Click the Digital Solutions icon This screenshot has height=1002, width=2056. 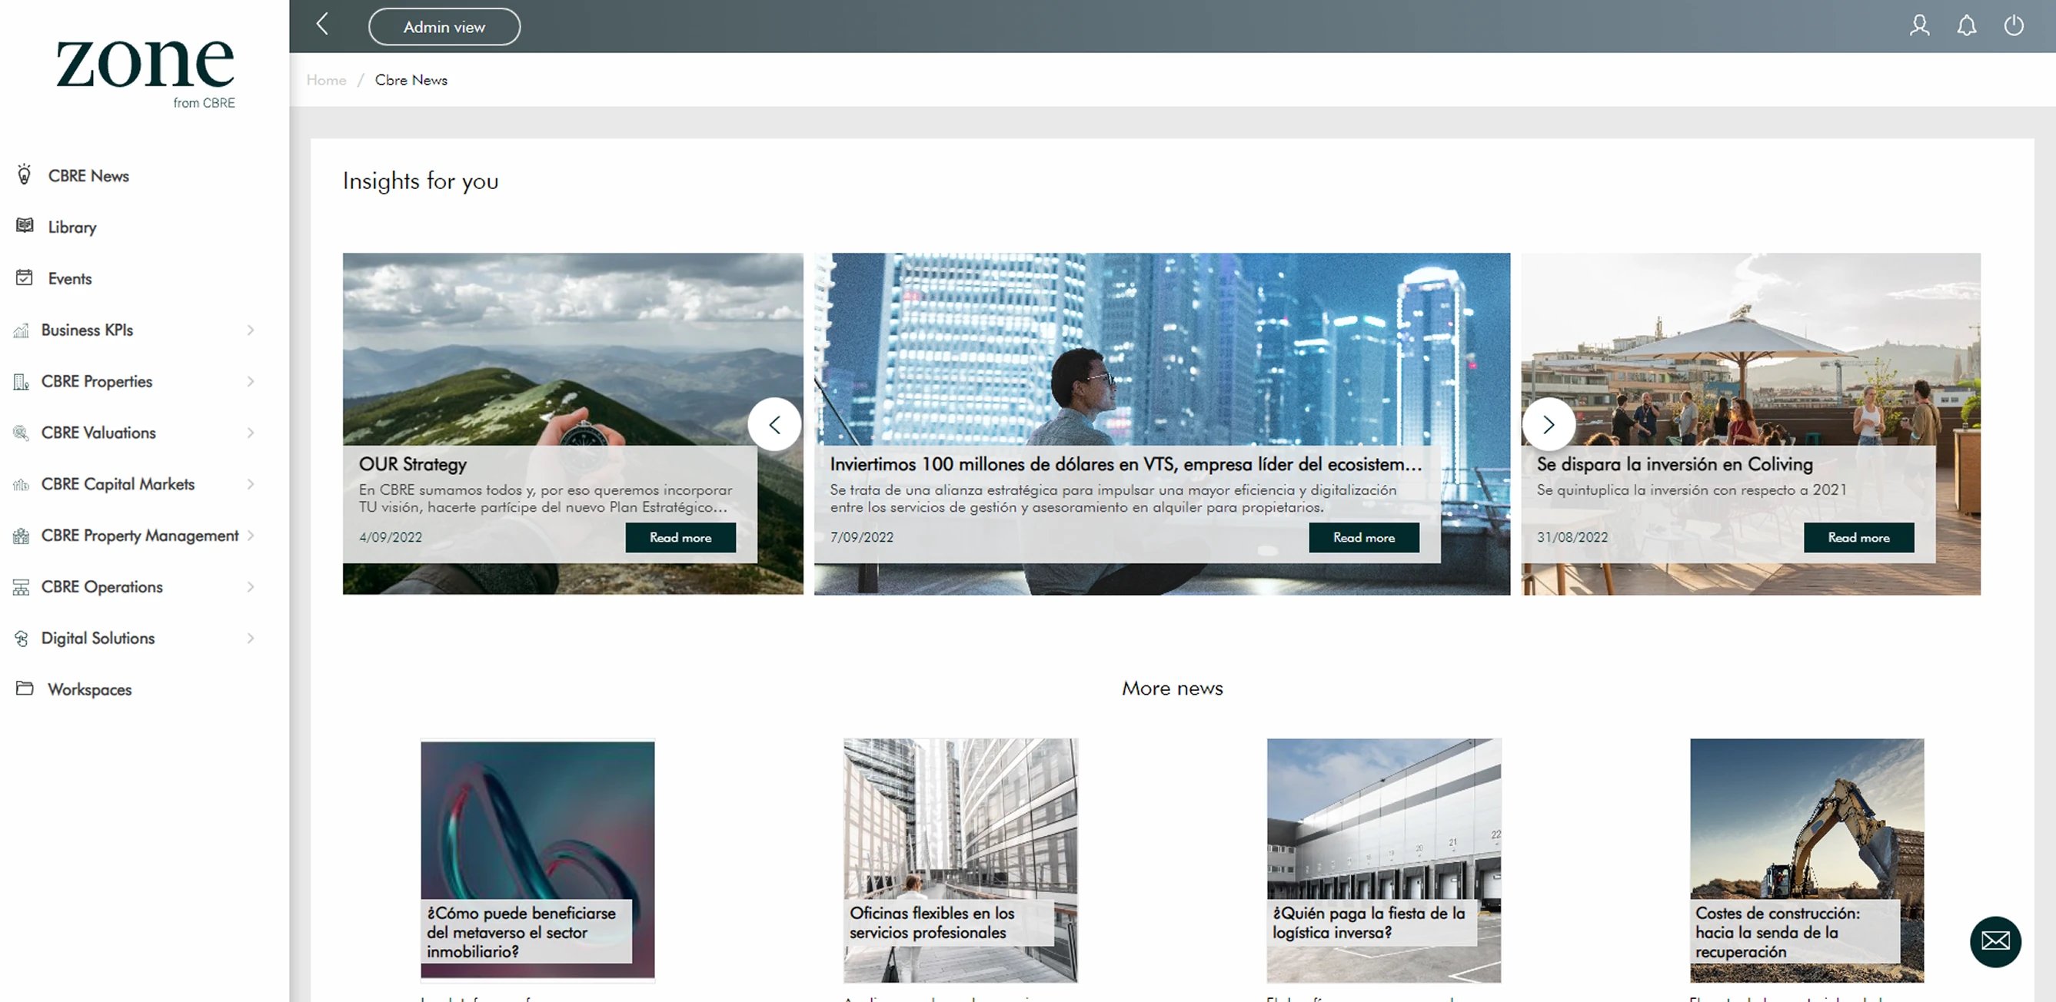(x=22, y=639)
